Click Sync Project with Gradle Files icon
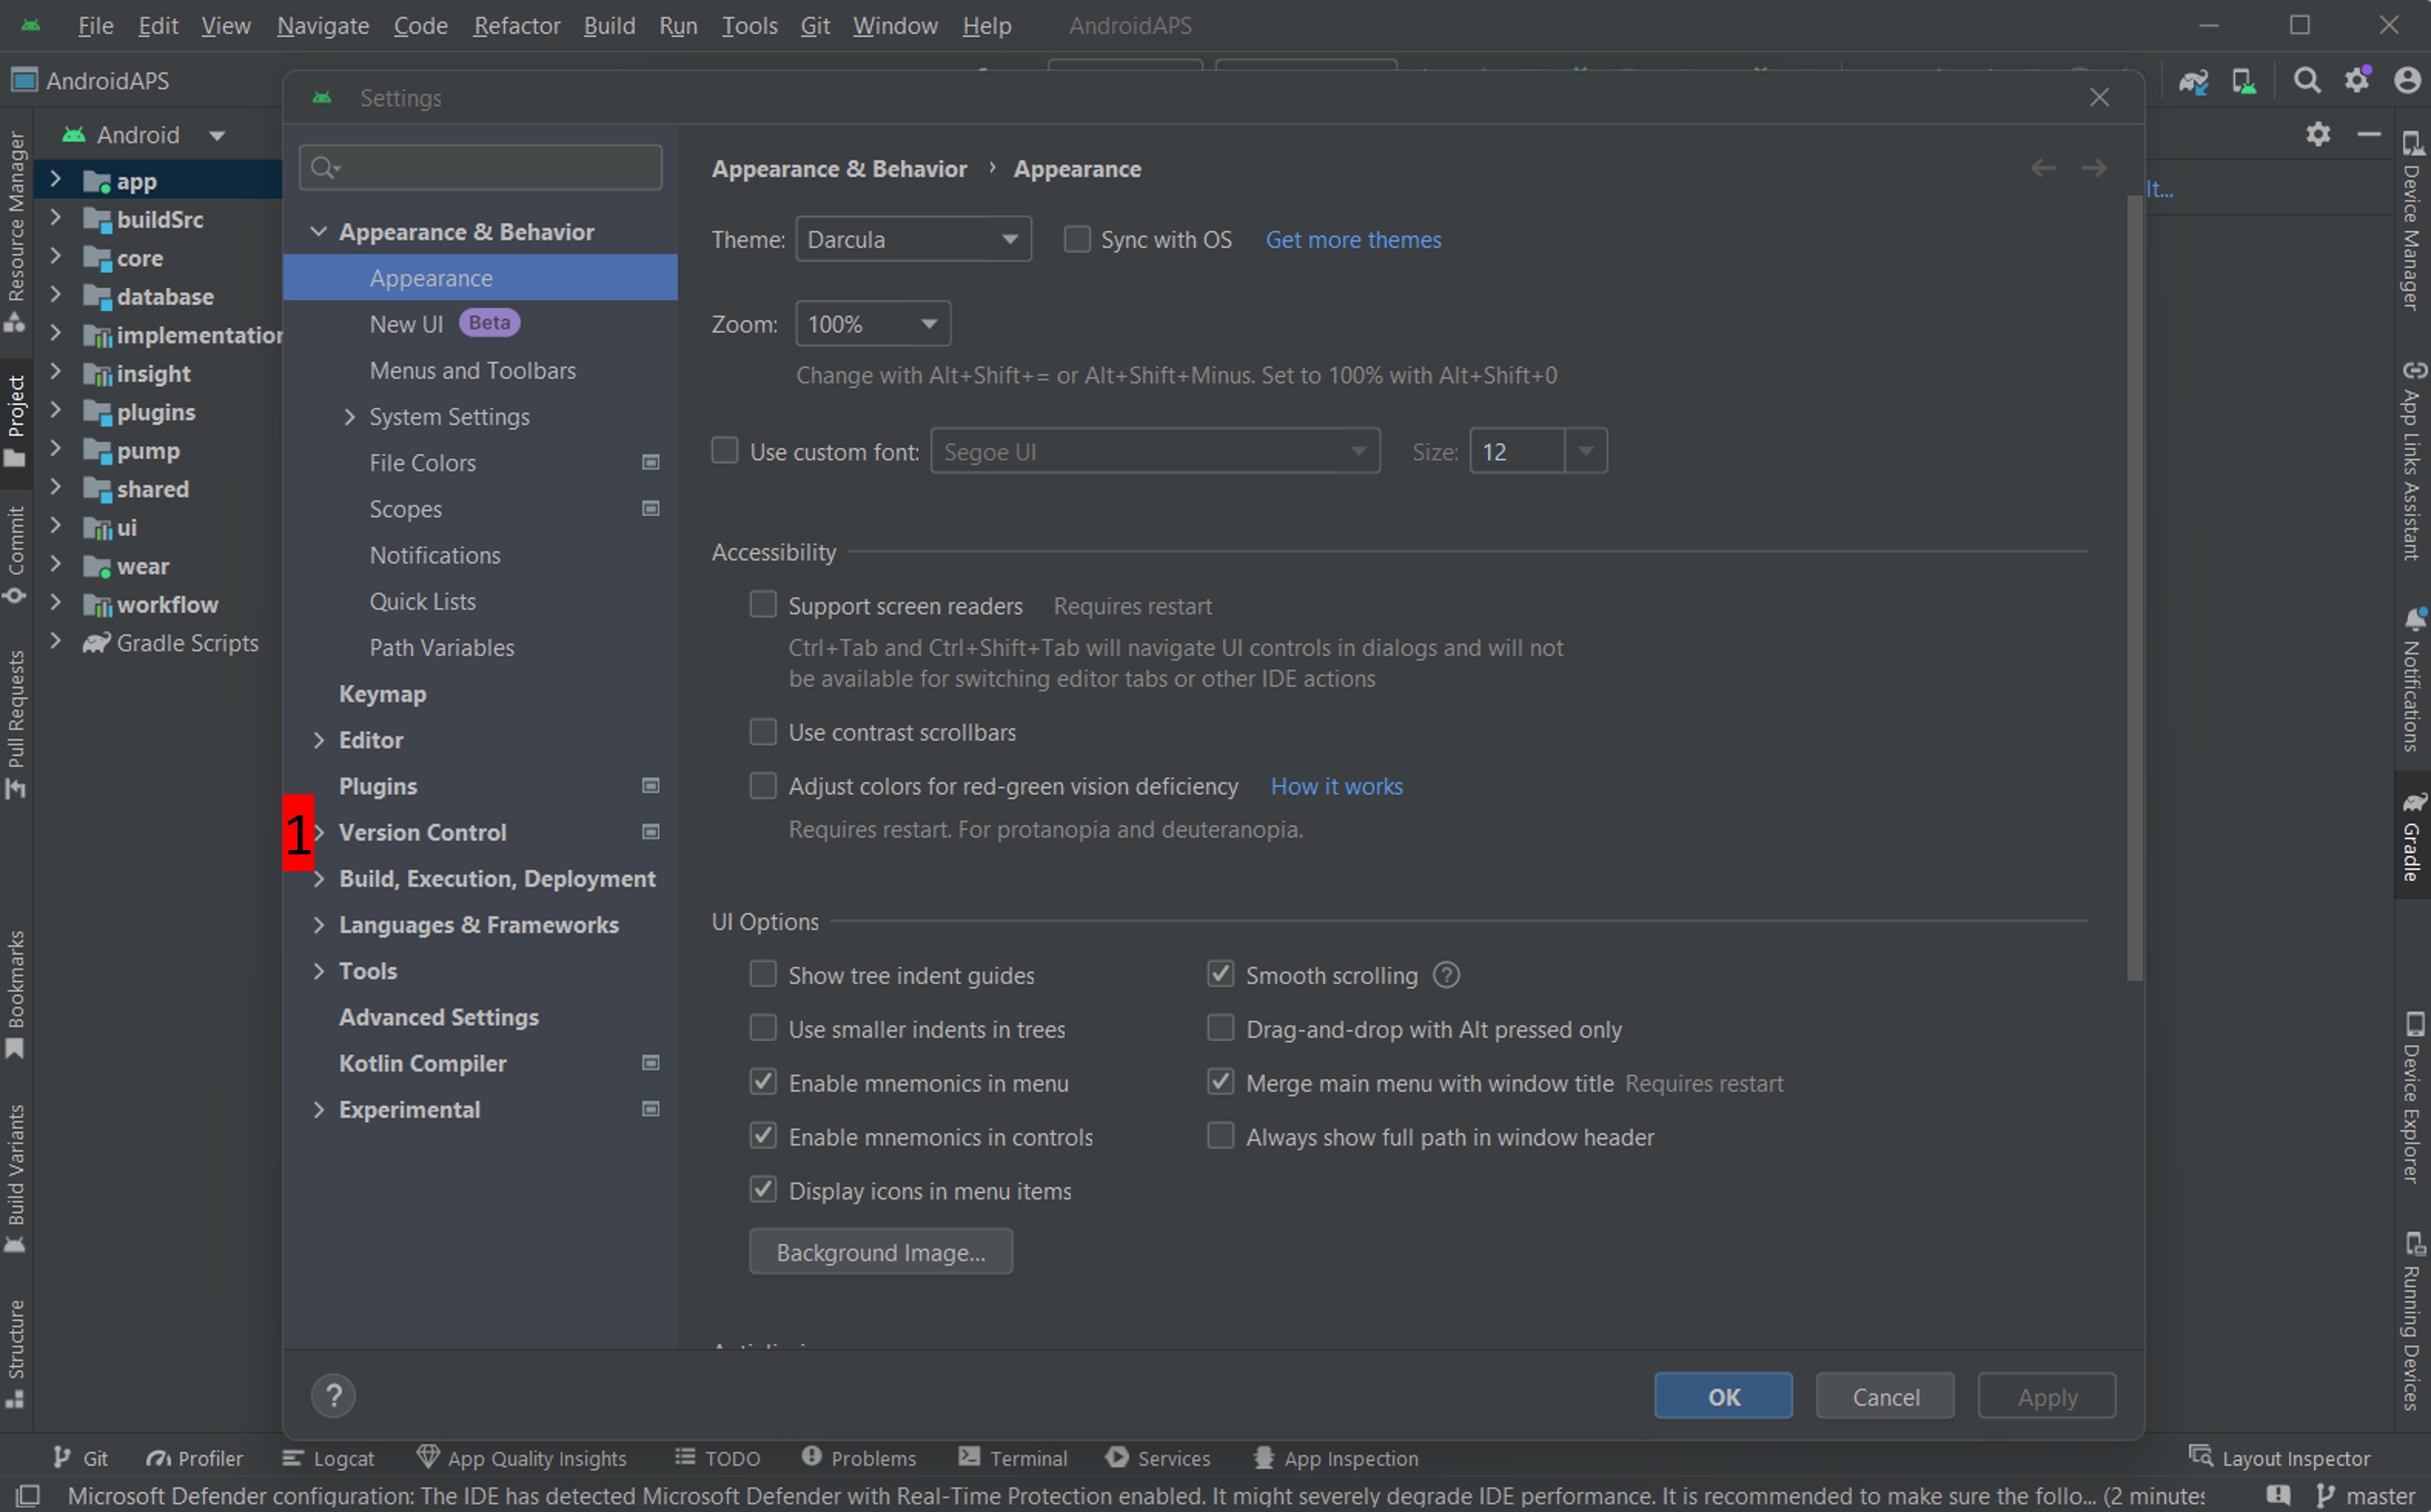The width and height of the screenshot is (2431, 1512). (x=2194, y=81)
